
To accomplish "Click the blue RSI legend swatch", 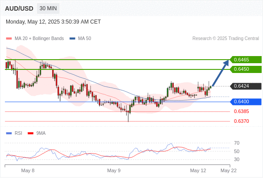I will coord(9,133).
